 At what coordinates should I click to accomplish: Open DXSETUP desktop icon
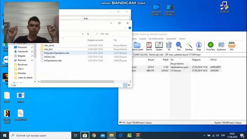(224, 7)
